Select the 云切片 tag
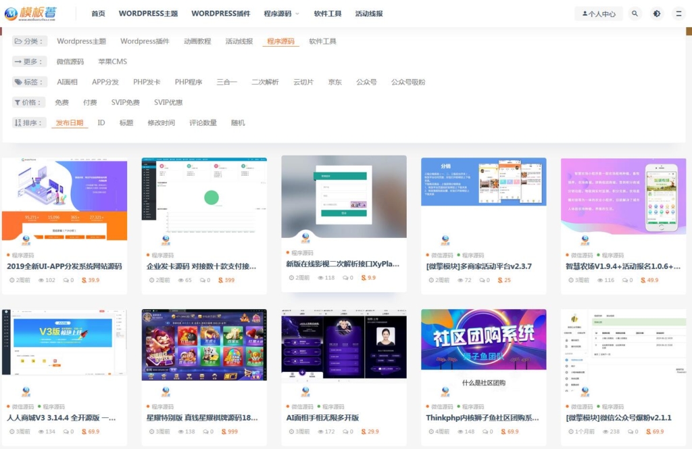This screenshot has height=449, width=692. (303, 82)
